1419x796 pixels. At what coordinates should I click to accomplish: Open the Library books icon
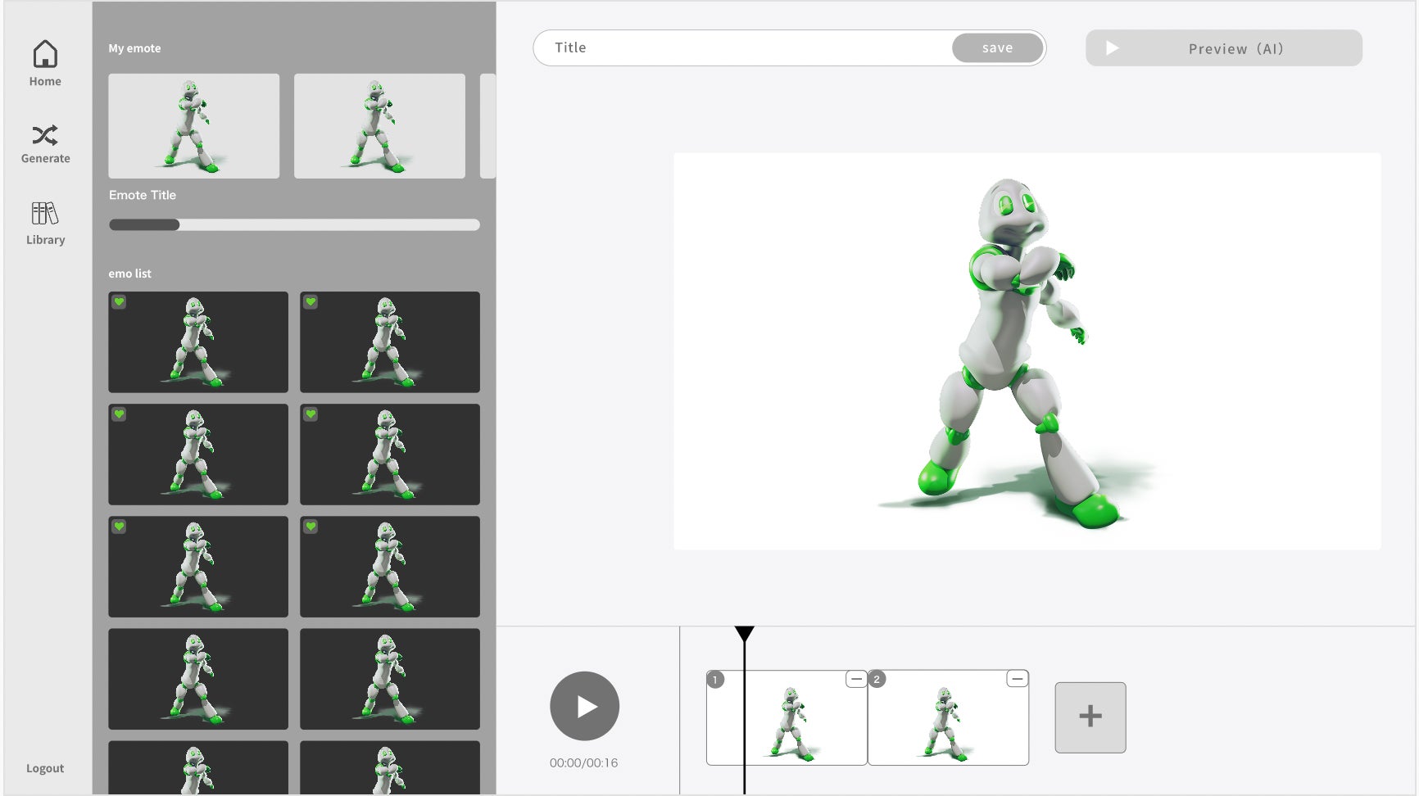(x=45, y=213)
